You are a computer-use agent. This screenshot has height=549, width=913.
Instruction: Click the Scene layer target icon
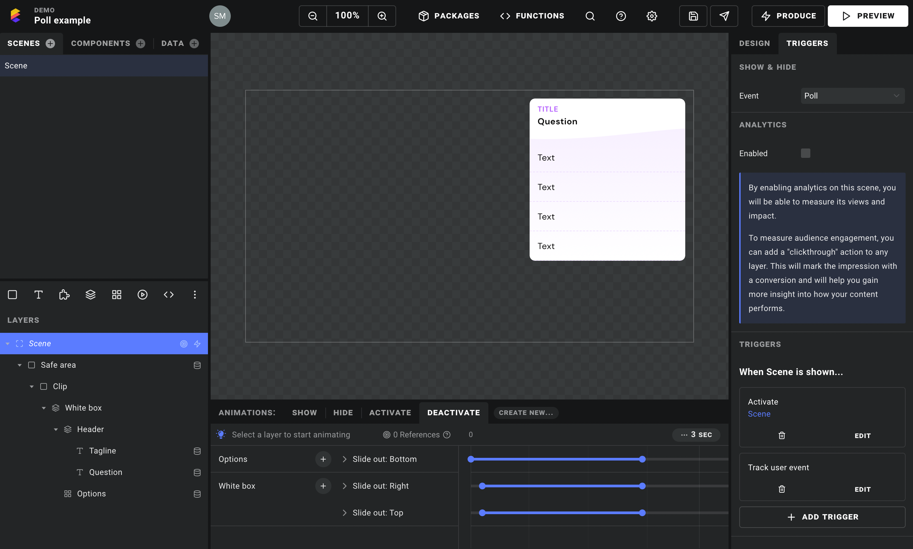point(183,344)
